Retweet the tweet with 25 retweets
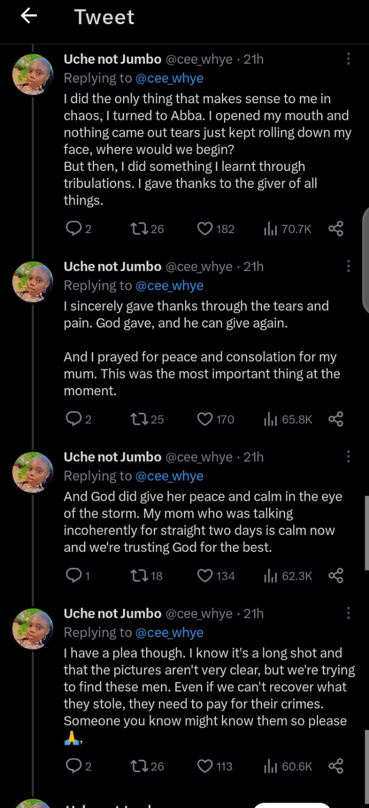The width and height of the screenshot is (369, 808). coord(138,419)
